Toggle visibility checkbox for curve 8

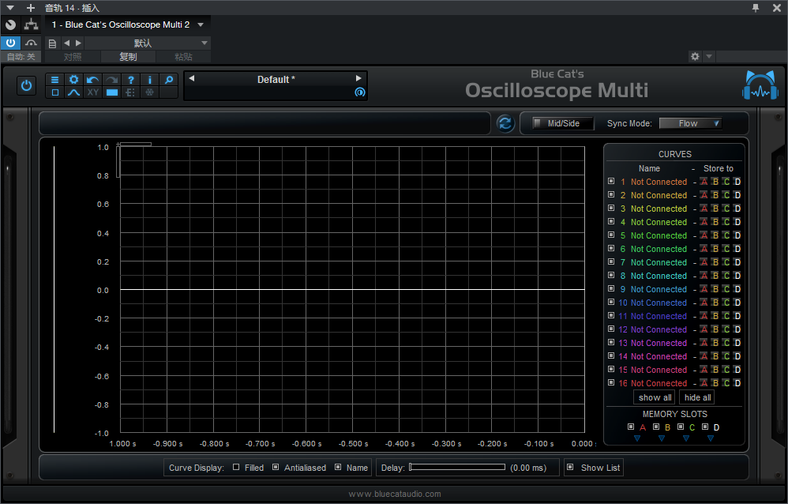tap(611, 275)
